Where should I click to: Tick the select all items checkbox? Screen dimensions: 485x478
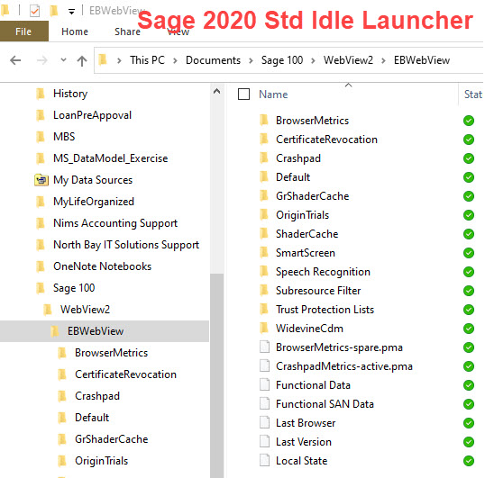click(243, 95)
